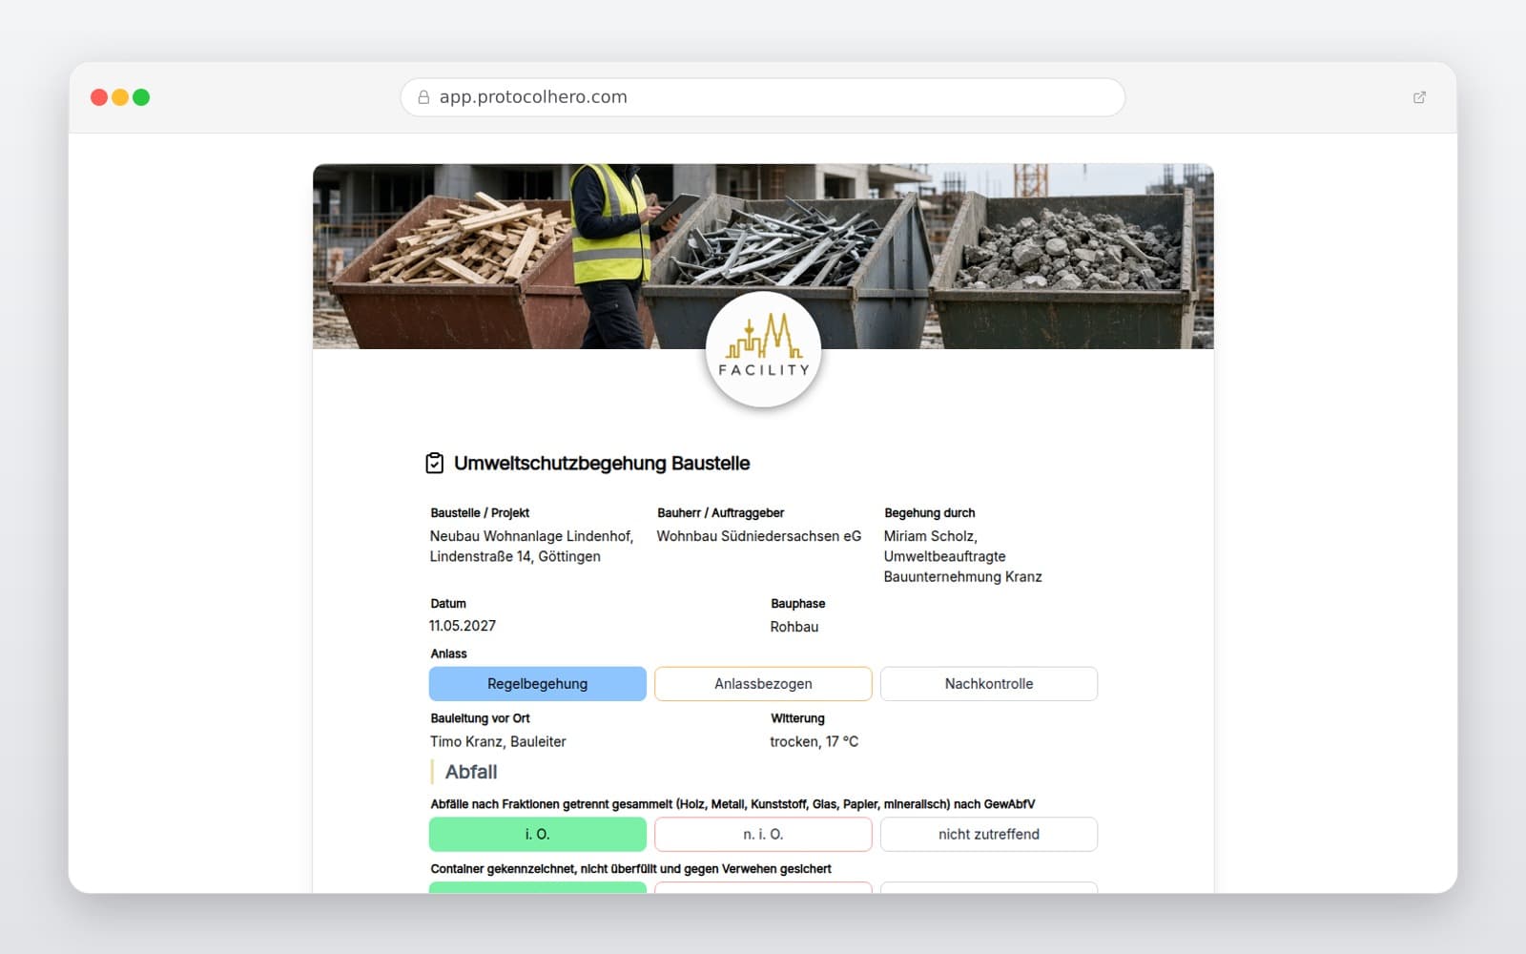Click the Bauphase value Rohbau

coord(794,627)
